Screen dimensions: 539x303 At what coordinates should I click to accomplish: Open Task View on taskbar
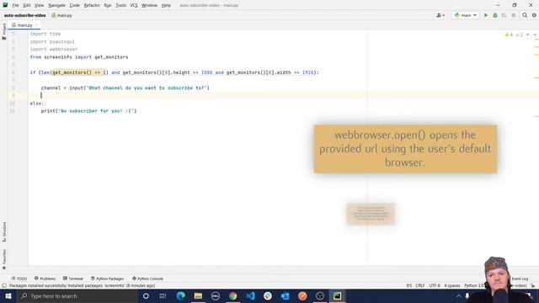[x=163, y=296]
